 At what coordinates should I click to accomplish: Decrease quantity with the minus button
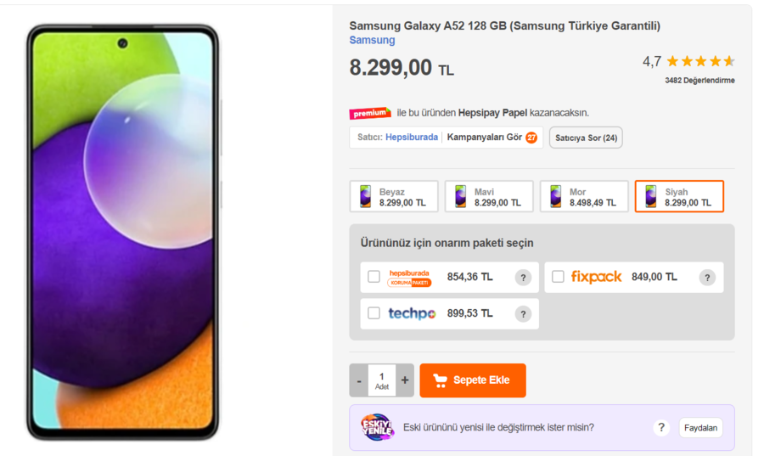[x=359, y=380]
